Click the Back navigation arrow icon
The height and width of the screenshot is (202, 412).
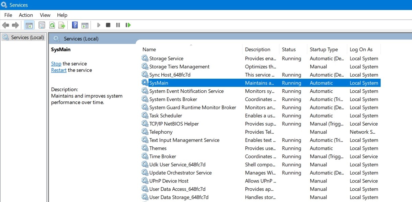5,25
